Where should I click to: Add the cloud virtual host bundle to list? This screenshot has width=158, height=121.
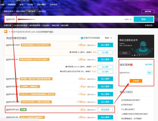(105, 71)
